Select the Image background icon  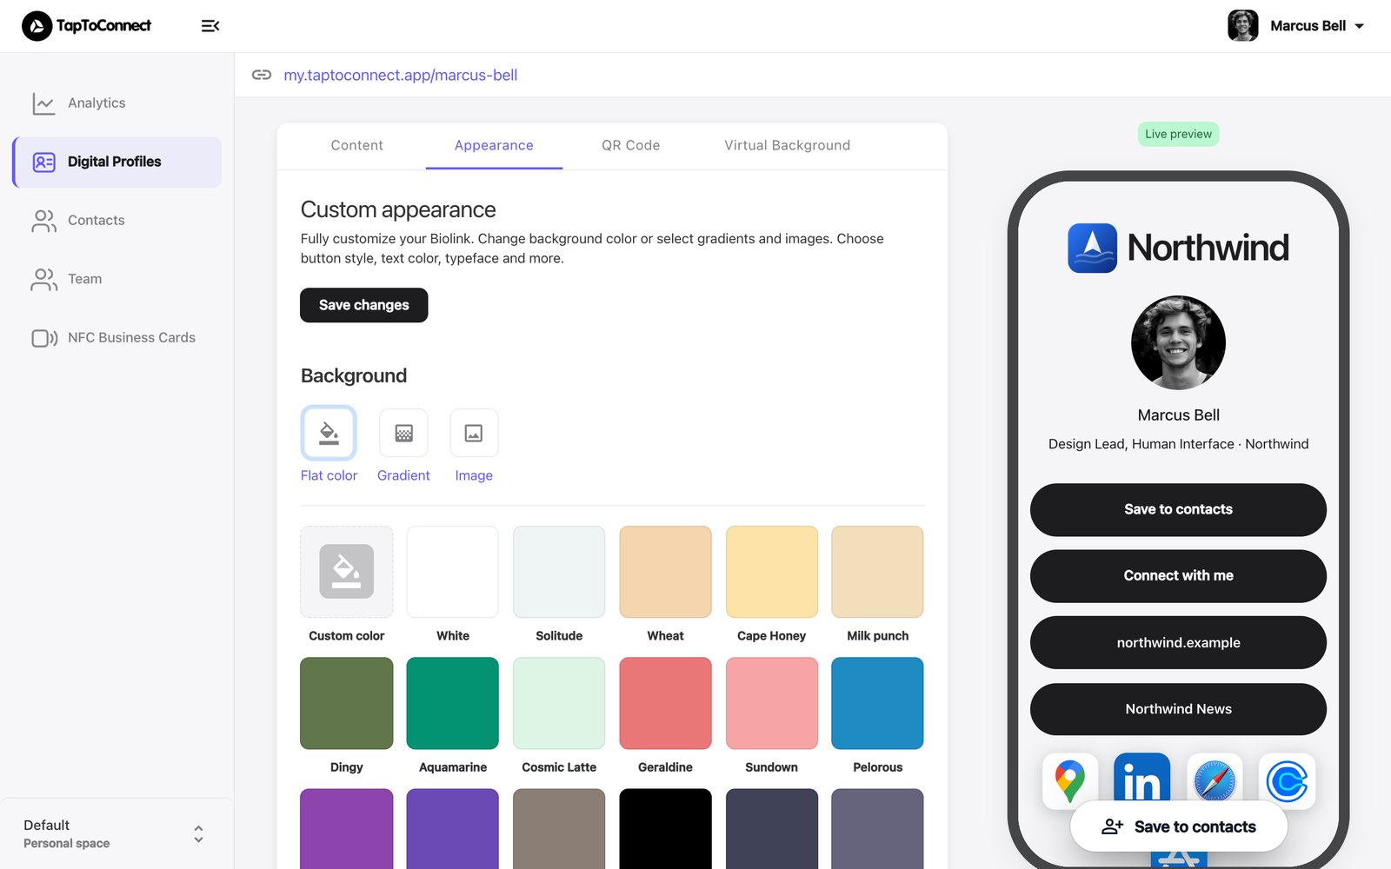[x=474, y=433]
